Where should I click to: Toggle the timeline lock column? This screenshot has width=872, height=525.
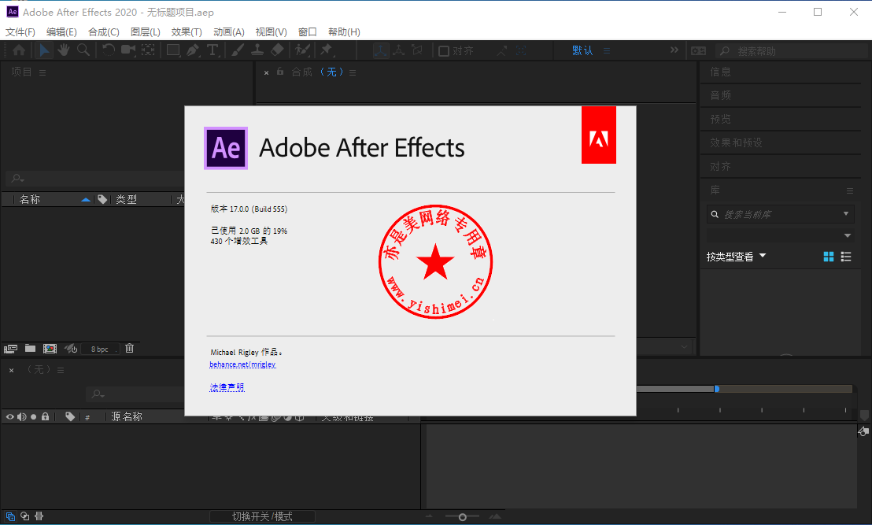click(x=46, y=416)
